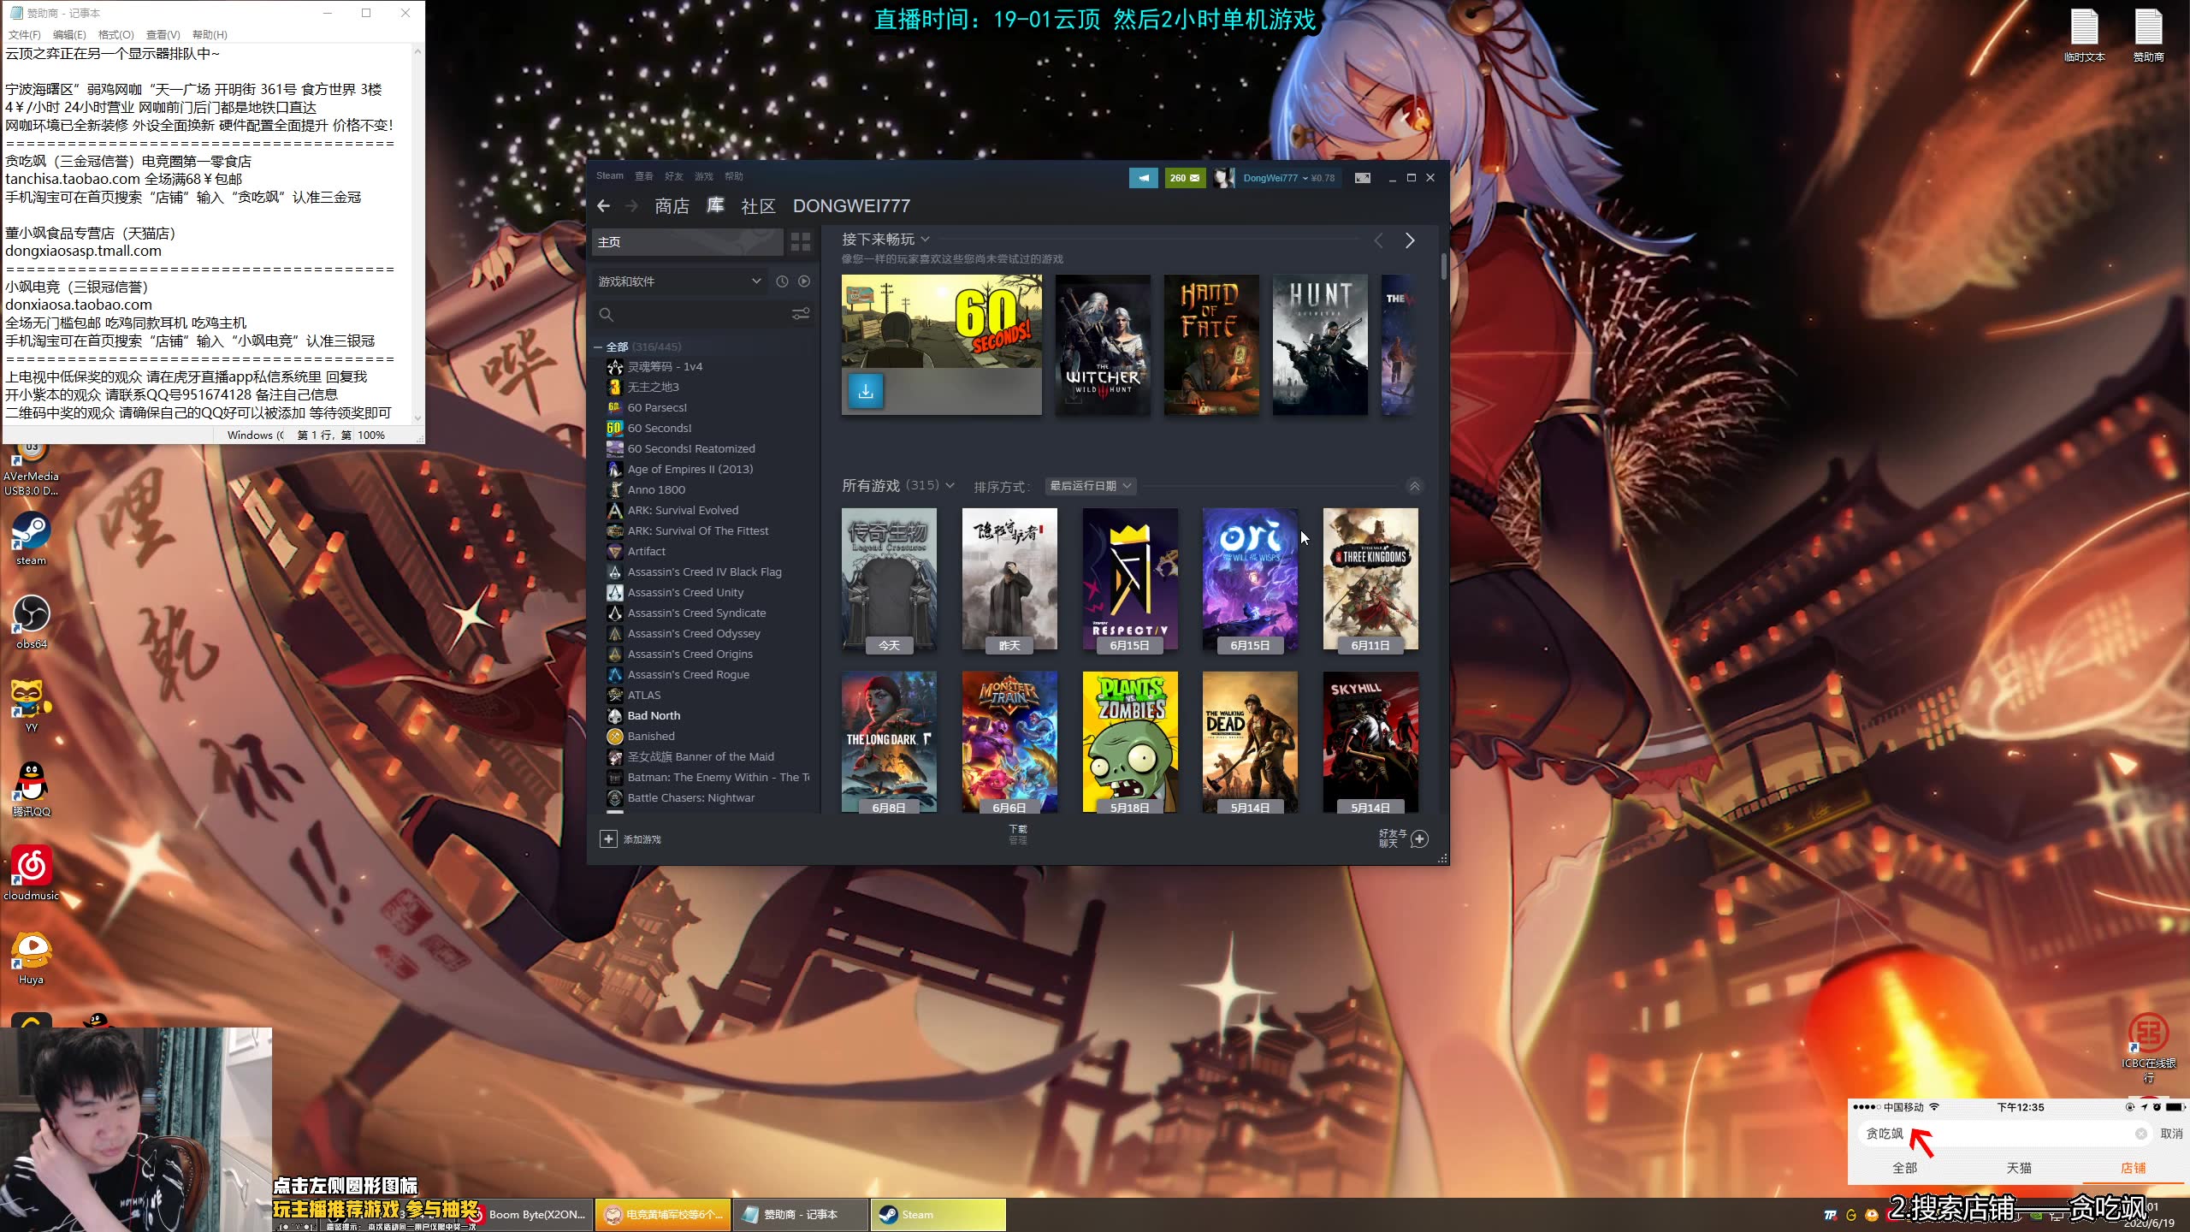Toggle ready-to-play filter button
This screenshot has width=2190, height=1232.
[x=804, y=281]
